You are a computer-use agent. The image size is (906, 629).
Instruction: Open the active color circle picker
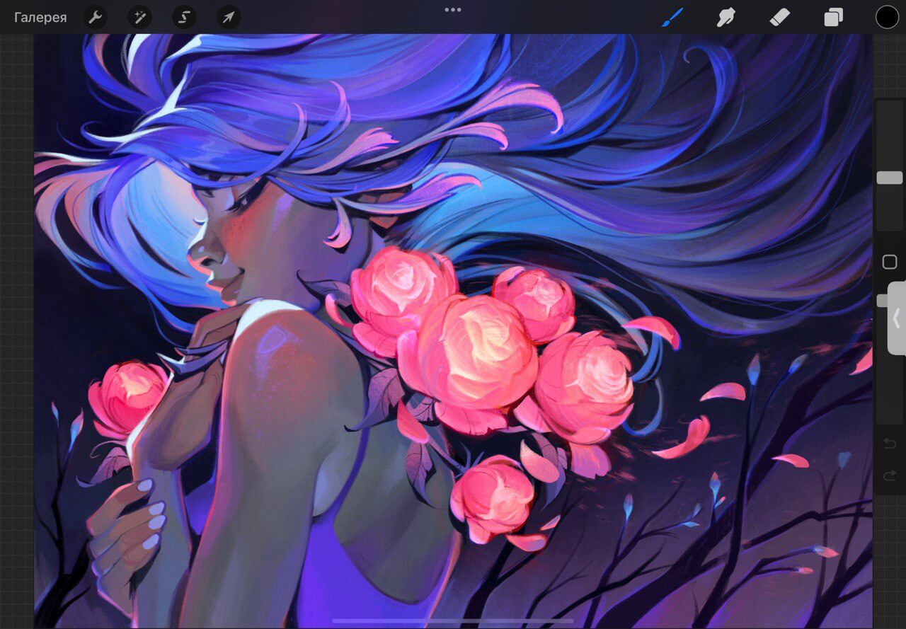887,17
